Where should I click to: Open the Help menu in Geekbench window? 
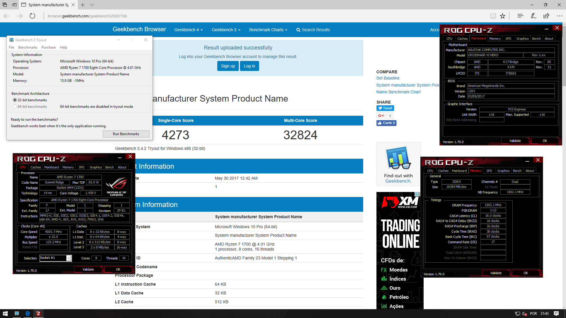tap(63, 47)
